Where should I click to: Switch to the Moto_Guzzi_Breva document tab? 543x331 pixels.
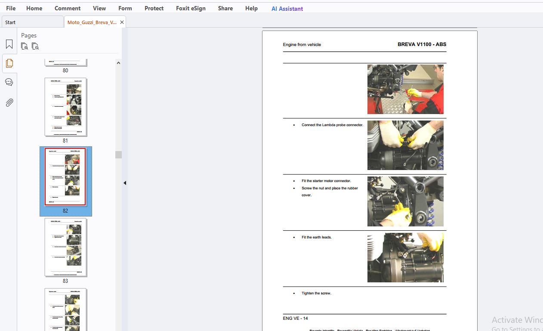tap(92, 22)
